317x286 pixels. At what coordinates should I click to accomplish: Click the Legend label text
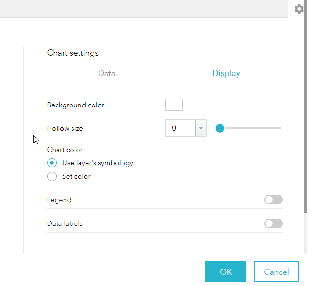(59, 200)
